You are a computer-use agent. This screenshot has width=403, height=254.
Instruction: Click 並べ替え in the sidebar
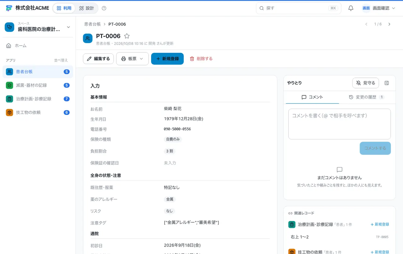point(61,60)
